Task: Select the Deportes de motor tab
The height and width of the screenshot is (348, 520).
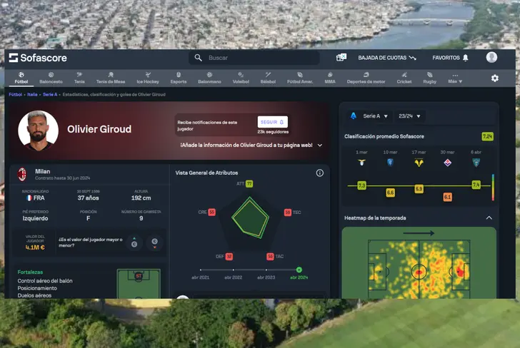Action: (x=366, y=78)
